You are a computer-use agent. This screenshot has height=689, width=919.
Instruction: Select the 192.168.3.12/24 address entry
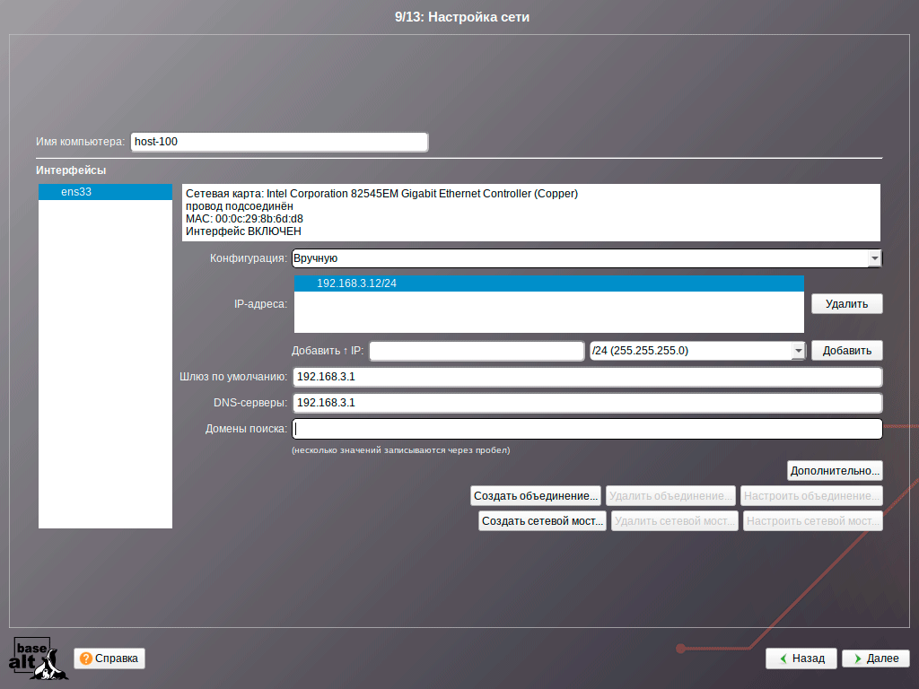(x=548, y=283)
